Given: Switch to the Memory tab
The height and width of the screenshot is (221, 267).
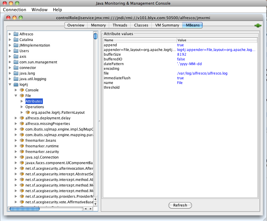Looking at the screenshot, I should tap(98, 25).
